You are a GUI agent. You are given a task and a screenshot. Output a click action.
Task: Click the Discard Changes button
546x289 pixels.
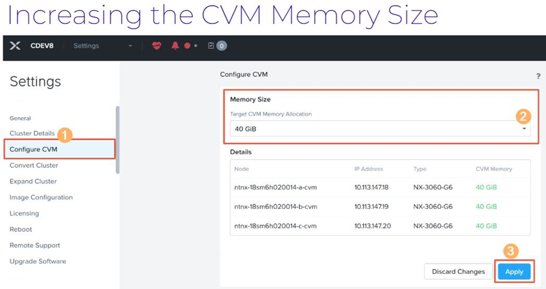click(x=458, y=271)
